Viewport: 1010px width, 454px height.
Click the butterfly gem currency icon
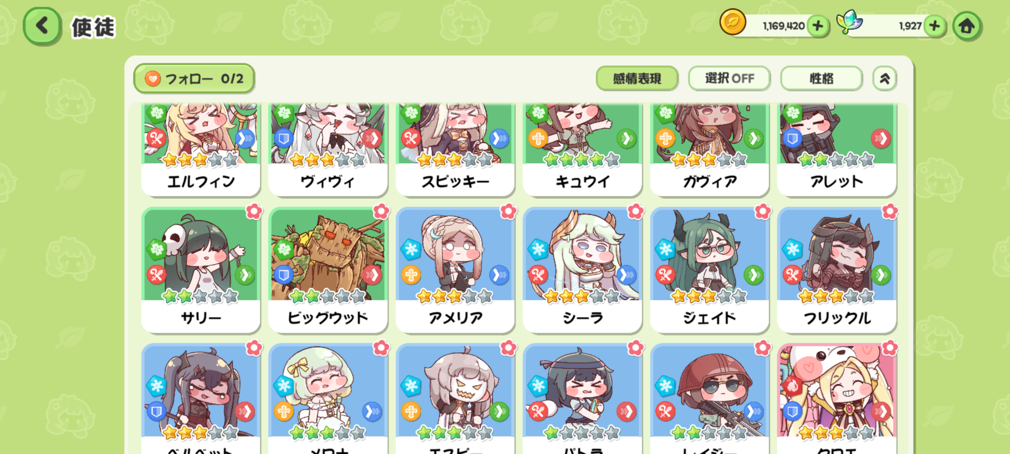coord(849,22)
